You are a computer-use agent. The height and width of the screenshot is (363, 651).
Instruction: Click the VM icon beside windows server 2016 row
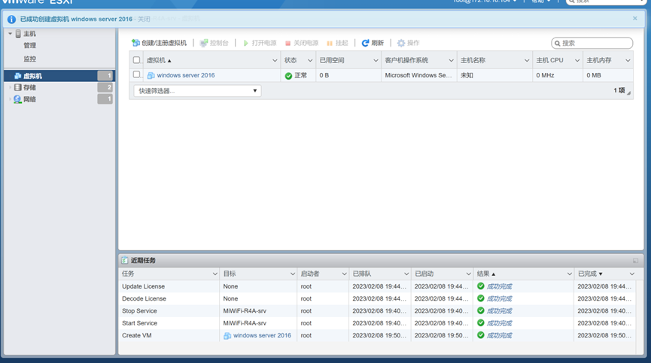tap(151, 75)
